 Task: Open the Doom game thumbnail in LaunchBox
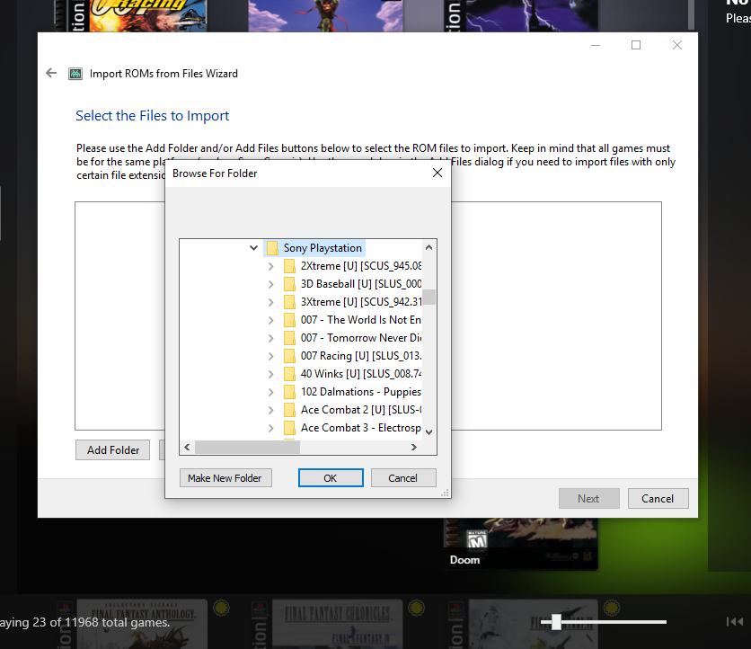click(x=521, y=544)
